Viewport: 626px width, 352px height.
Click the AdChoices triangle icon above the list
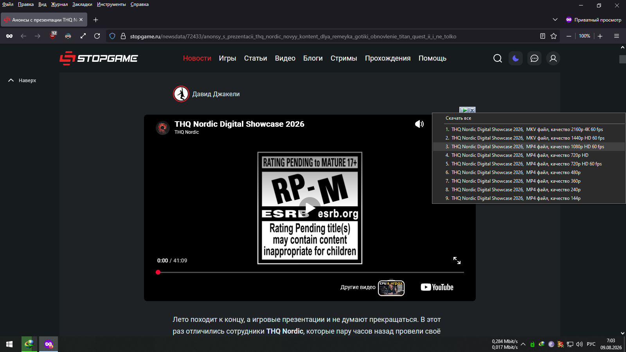point(464,110)
